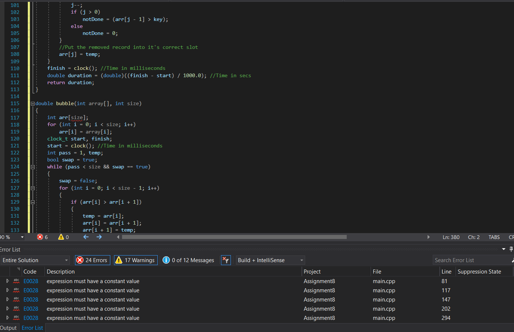The height and width of the screenshot is (332, 514).
Task: Click the abc error icon on line 294 row
Action: pos(16,318)
